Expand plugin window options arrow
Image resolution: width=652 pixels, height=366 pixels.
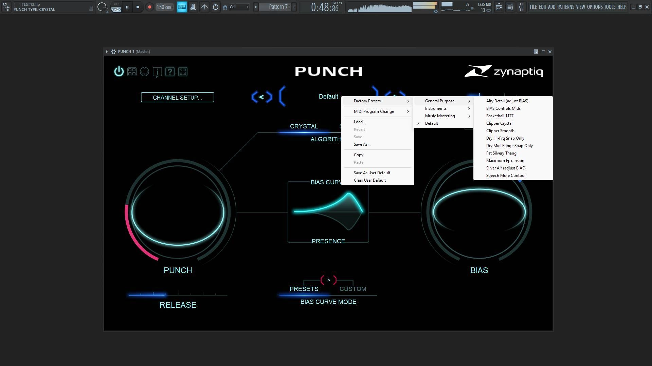click(107, 52)
